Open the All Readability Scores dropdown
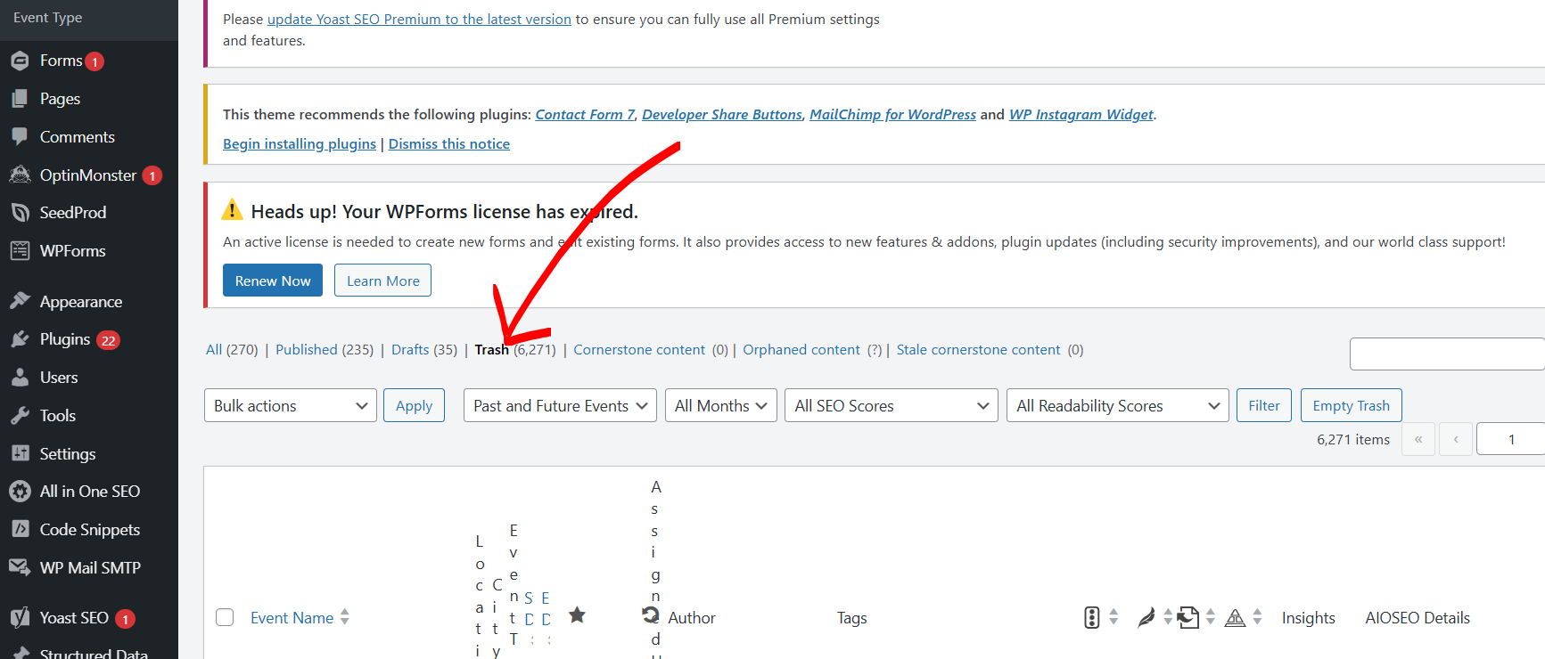Viewport: 1545px width, 659px height. 1117,405
